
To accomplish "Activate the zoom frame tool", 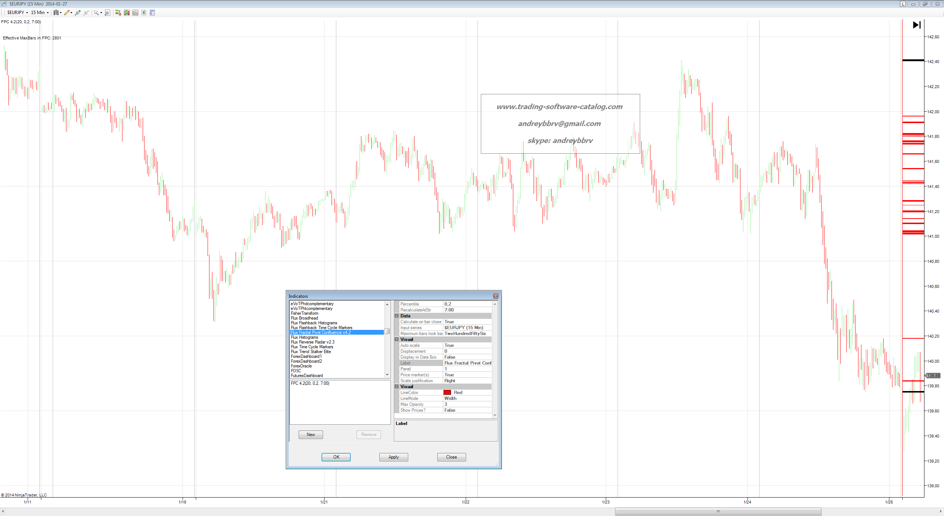I will [107, 13].
